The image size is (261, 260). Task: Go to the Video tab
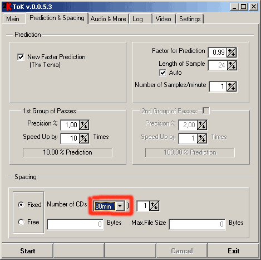pyautogui.click(x=163, y=19)
